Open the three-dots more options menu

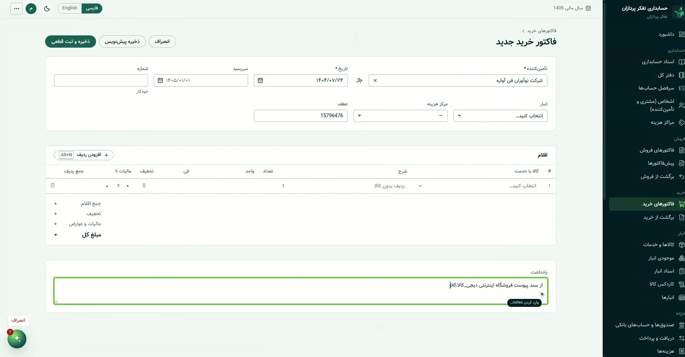tap(16, 9)
